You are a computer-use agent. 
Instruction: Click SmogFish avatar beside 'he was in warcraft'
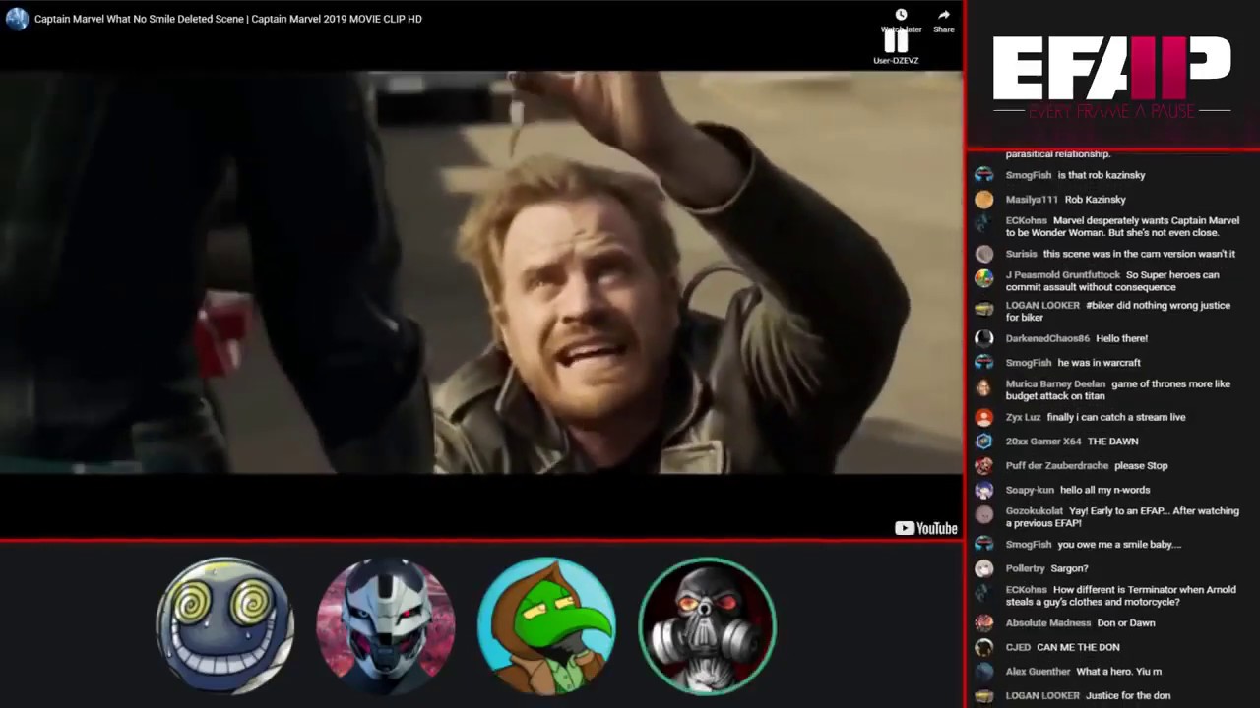983,363
